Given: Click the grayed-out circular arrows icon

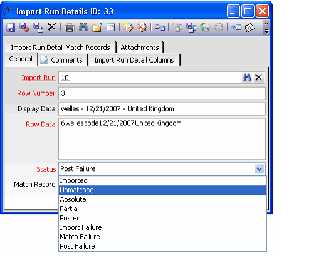Looking at the screenshot, I should 219,28.
